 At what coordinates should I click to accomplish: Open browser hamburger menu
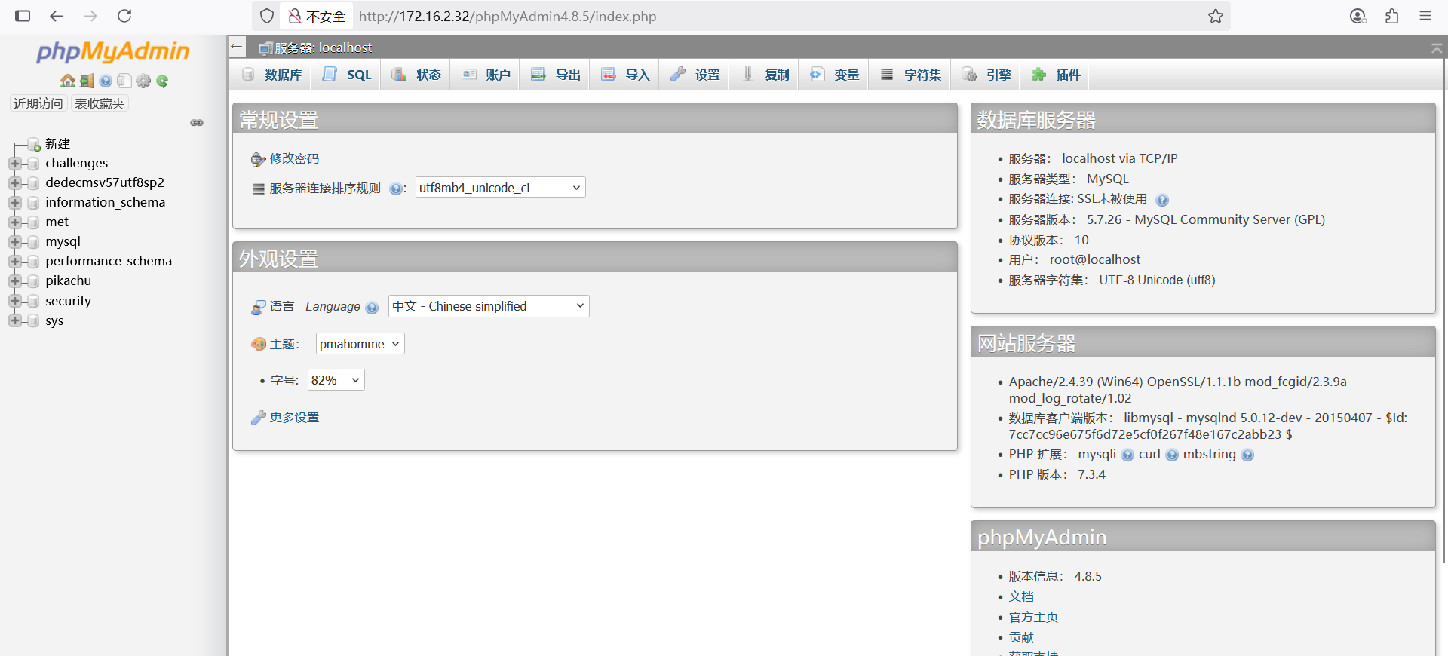click(1425, 16)
